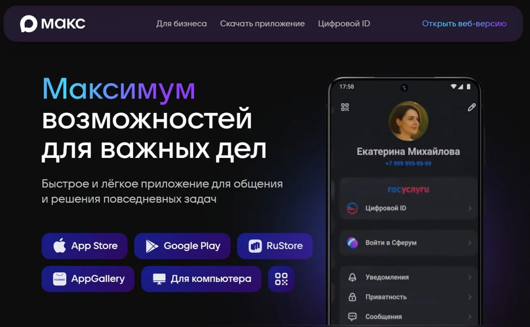The width and height of the screenshot is (530, 327).
Task: Select Скачать приложение in the navigation
Action: click(x=263, y=24)
